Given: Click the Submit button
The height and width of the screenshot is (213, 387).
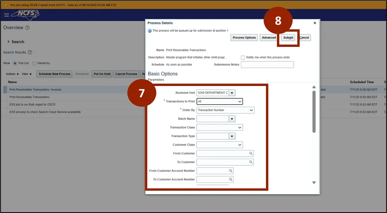Looking at the screenshot, I should tap(288, 38).
